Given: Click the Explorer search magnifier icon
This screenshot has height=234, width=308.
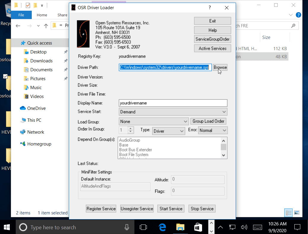Looking at the screenshot, I should point(293,26).
